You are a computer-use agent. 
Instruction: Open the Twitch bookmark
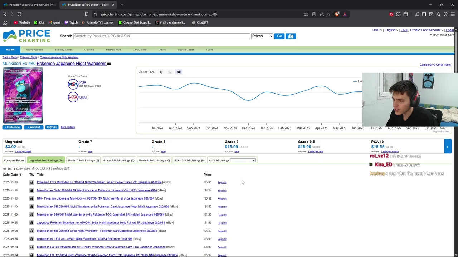click(71, 22)
